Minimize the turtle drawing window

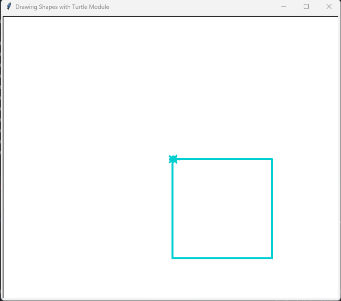tap(284, 7)
